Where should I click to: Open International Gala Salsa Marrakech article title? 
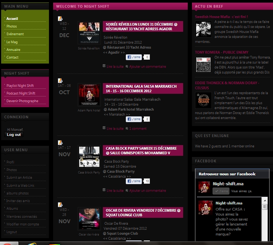click(141, 88)
